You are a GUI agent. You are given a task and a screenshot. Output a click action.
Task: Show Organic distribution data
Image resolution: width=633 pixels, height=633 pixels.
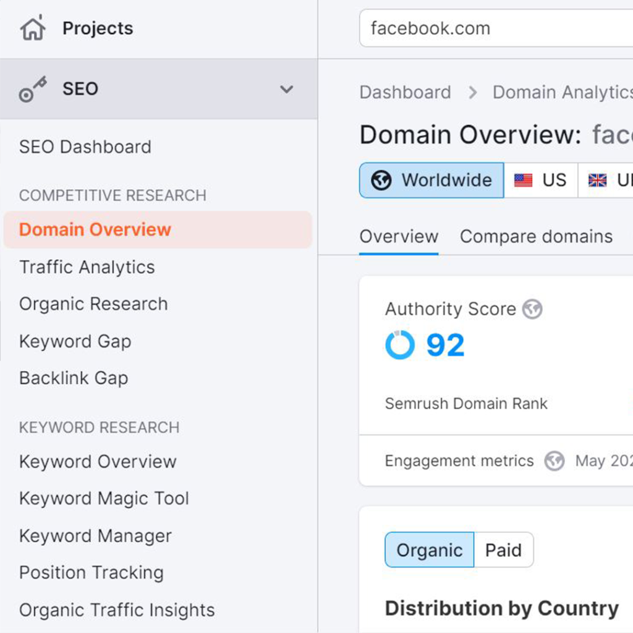pyautogui.click(x=430, y=550)
